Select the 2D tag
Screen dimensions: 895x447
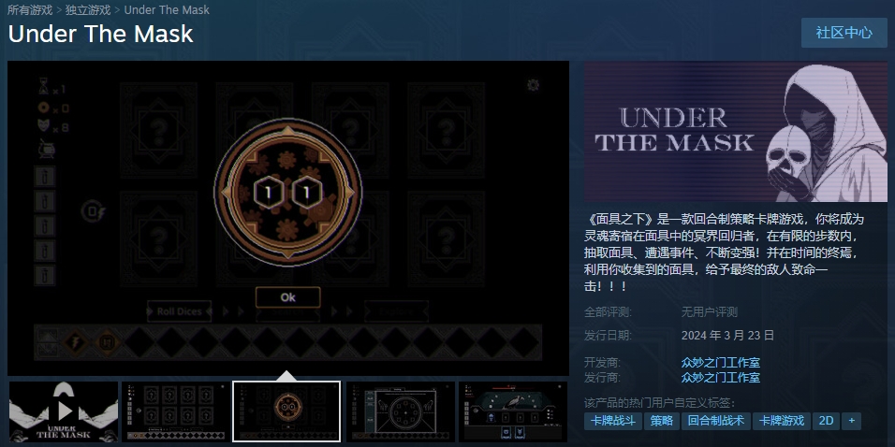826,421
